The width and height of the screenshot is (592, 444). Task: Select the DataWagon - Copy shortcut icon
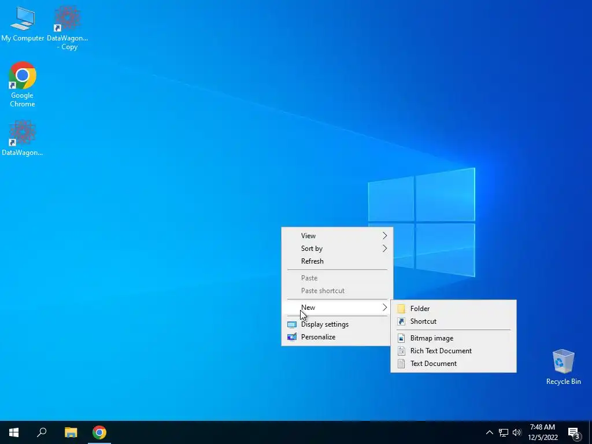pos(67,27)
